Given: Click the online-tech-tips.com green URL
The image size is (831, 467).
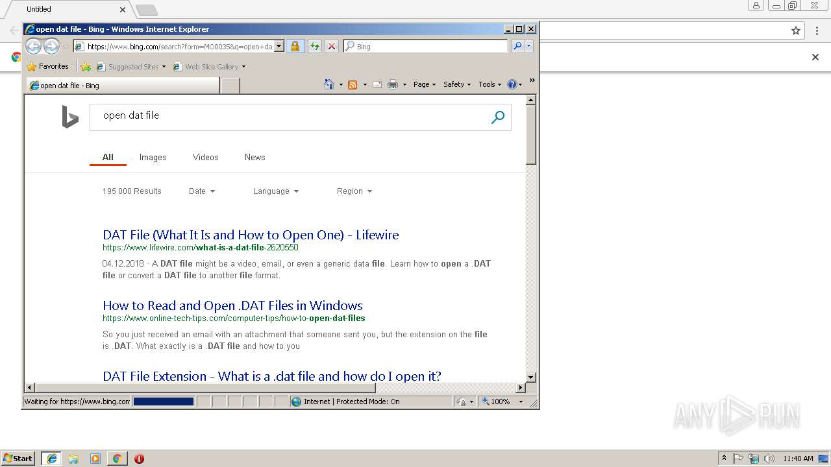Looking at the screenshot, I should click(234, 318).
